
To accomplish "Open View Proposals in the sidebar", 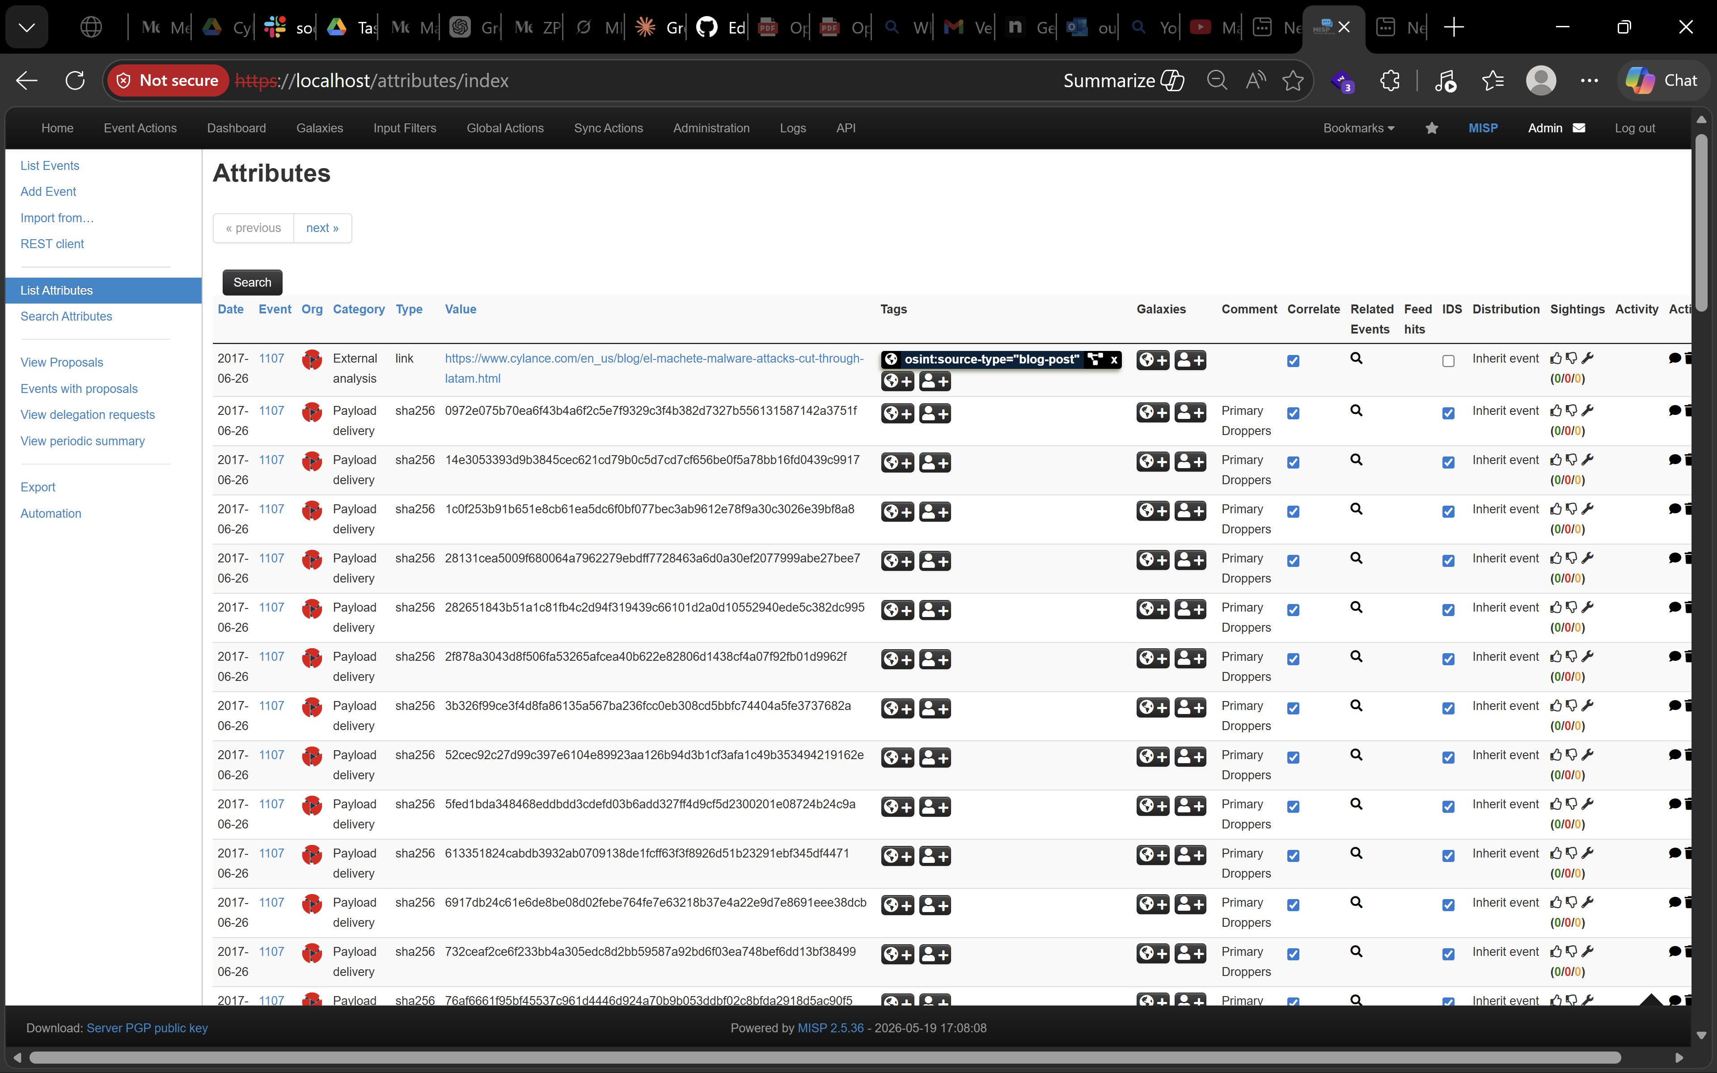I will pos(62,363).
